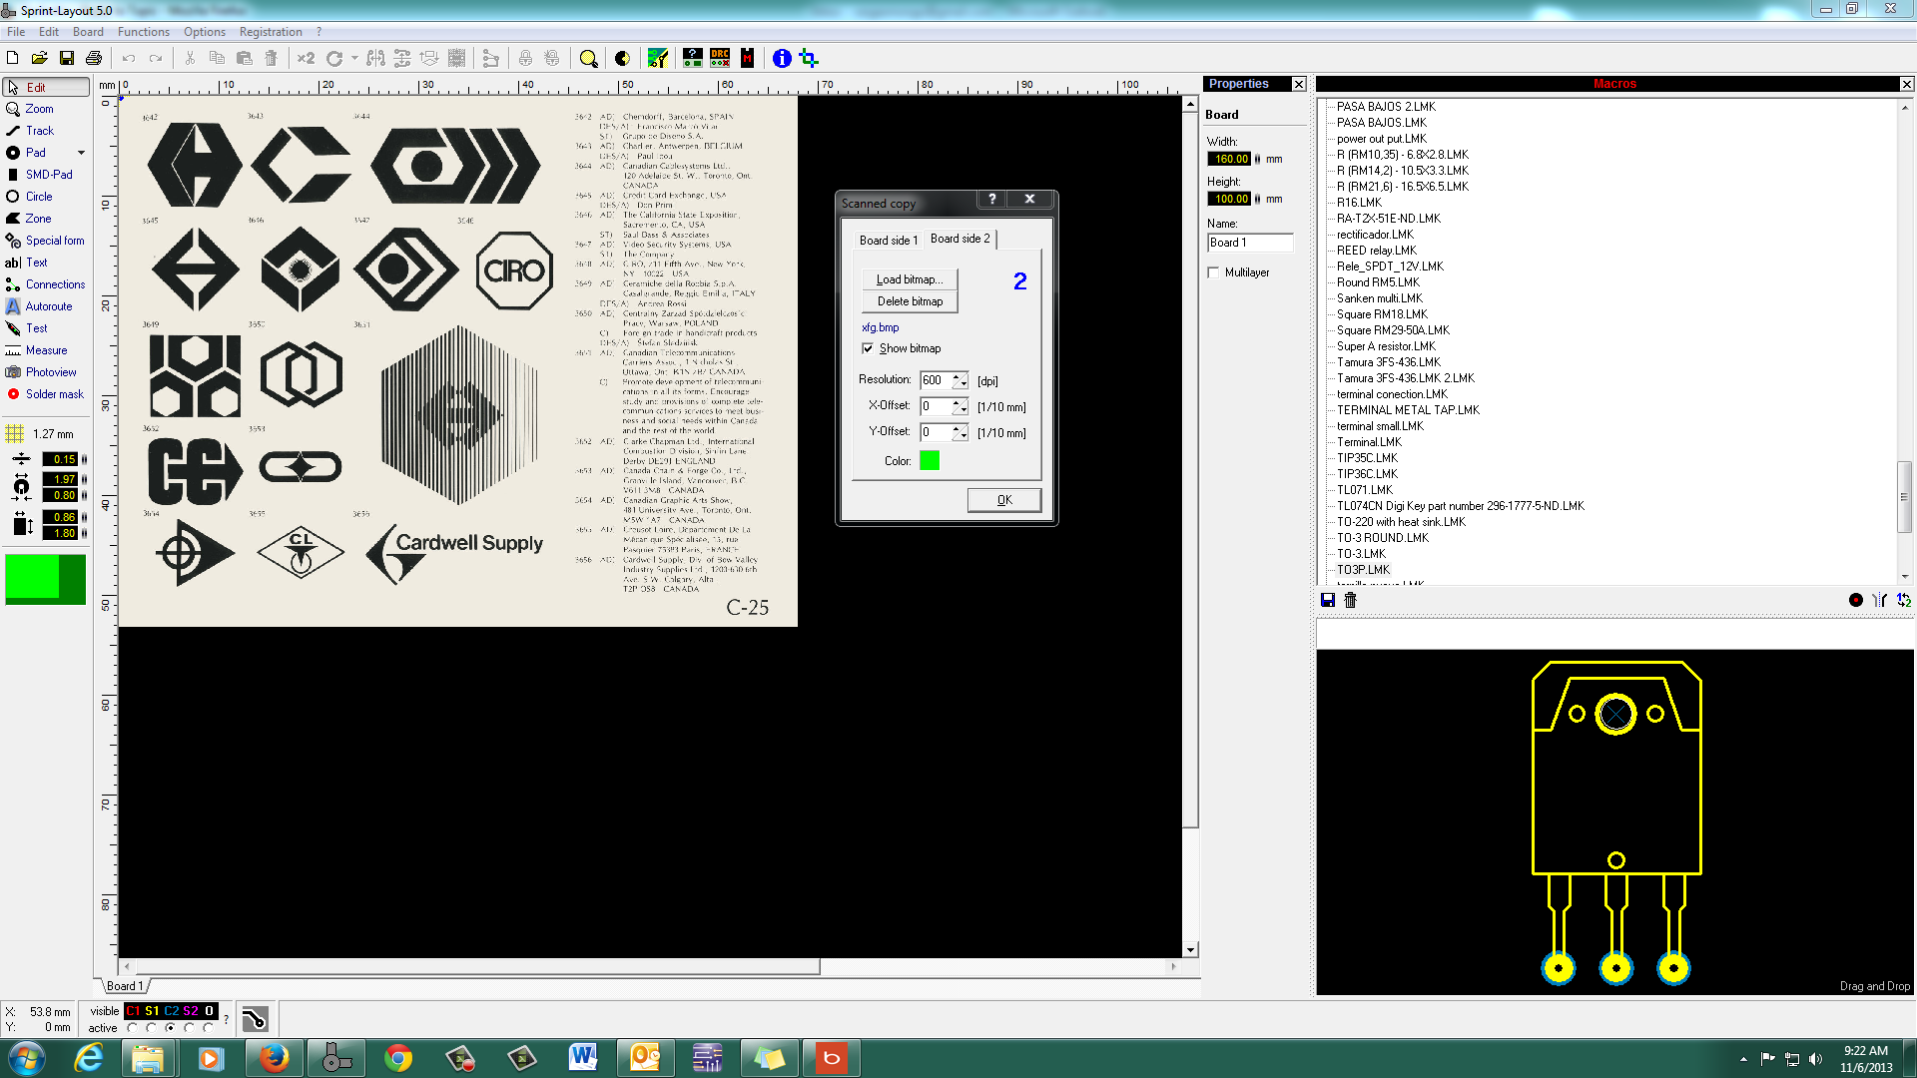The width and height of the screenshot is (1917, 1078).
Task: Save macro with the blue floppy icon
Action: pyautogui.click(x=1328, y=600)
